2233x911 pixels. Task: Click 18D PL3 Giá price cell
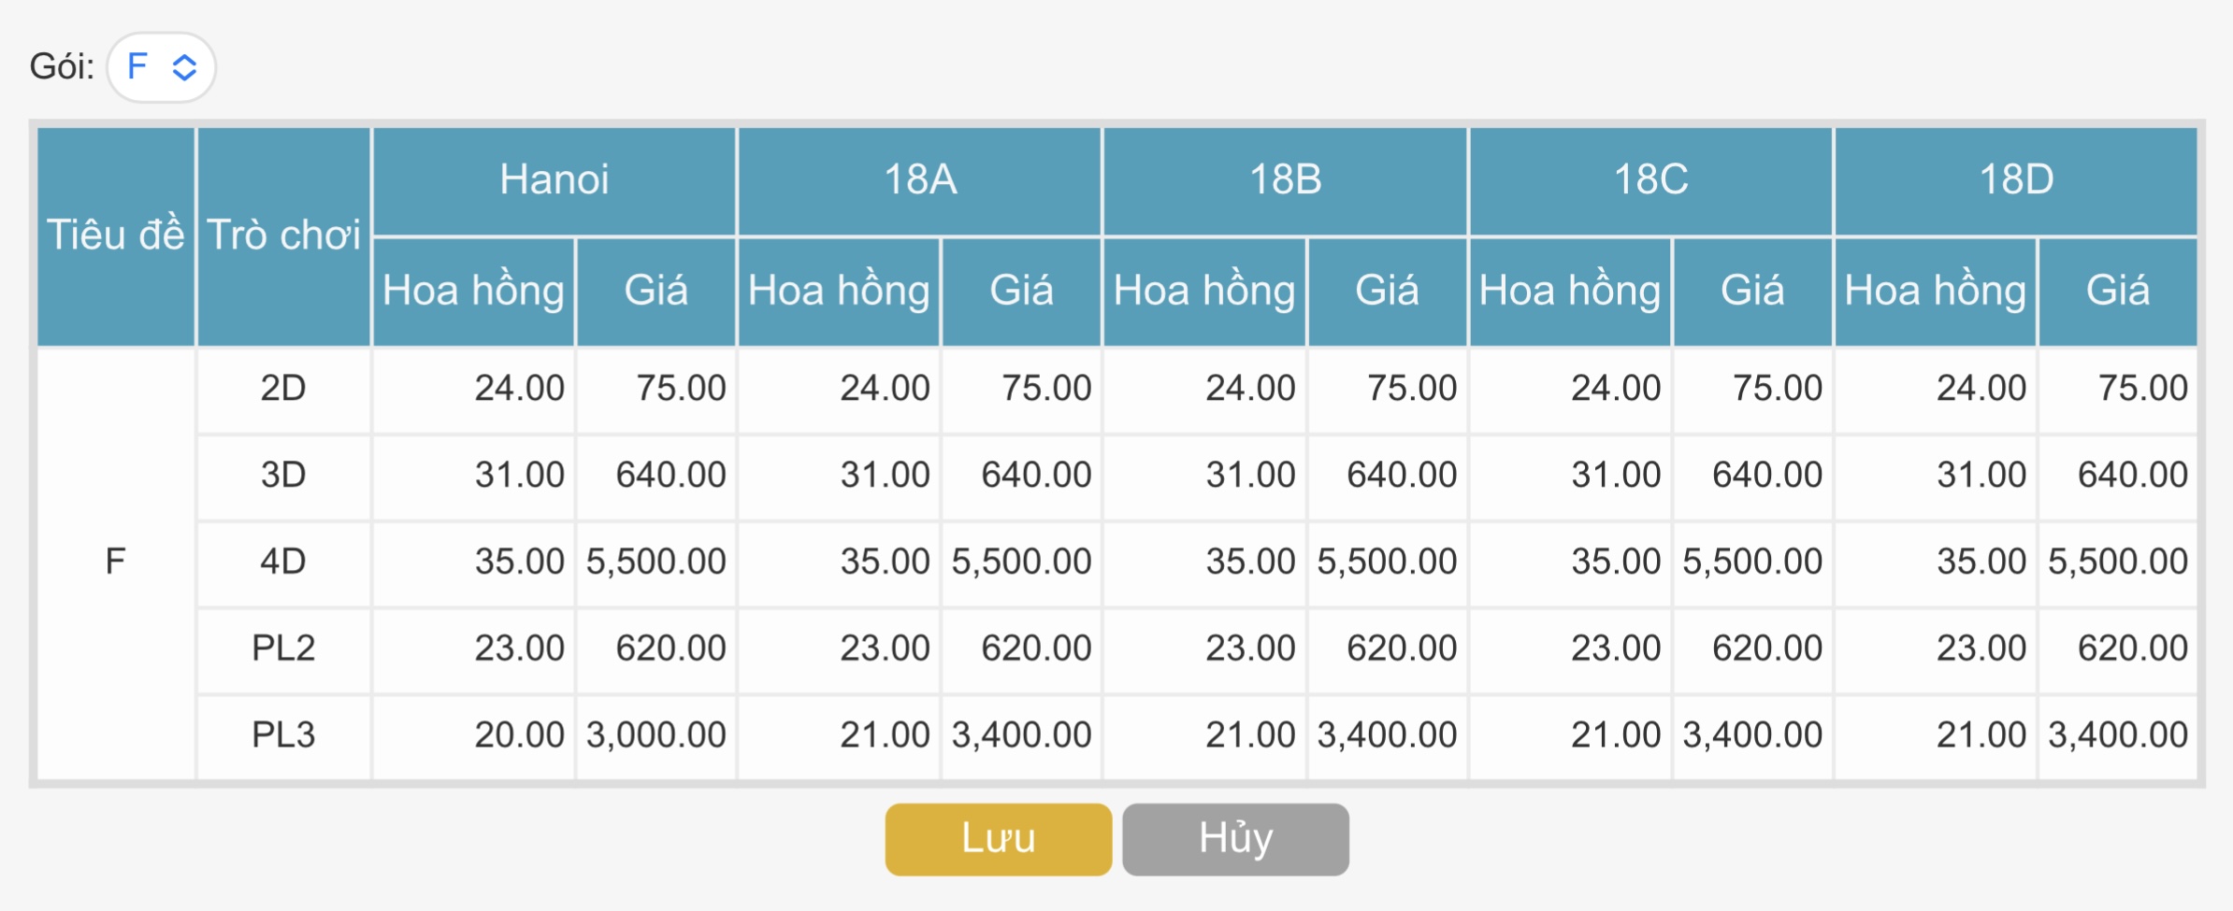[2118, 735]
